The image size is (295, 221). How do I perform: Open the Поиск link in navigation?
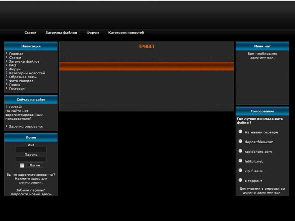pos(14,85)
